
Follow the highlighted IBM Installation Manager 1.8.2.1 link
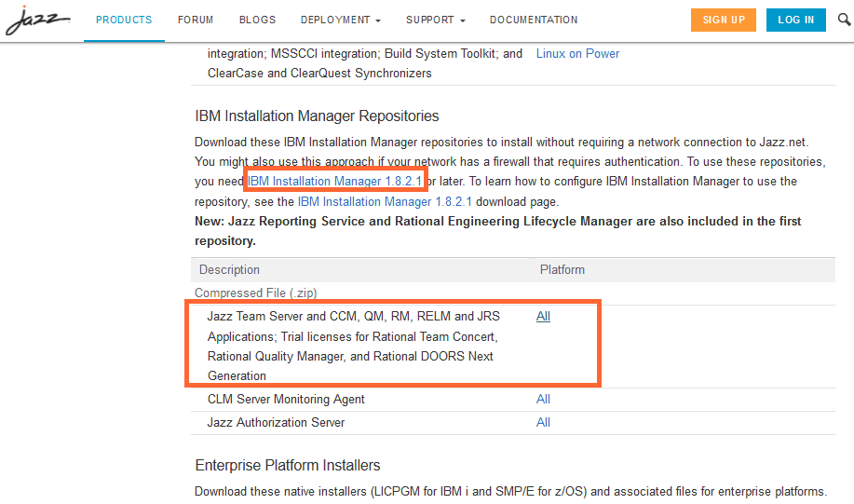pyautogui.click(x=335, y=181)
